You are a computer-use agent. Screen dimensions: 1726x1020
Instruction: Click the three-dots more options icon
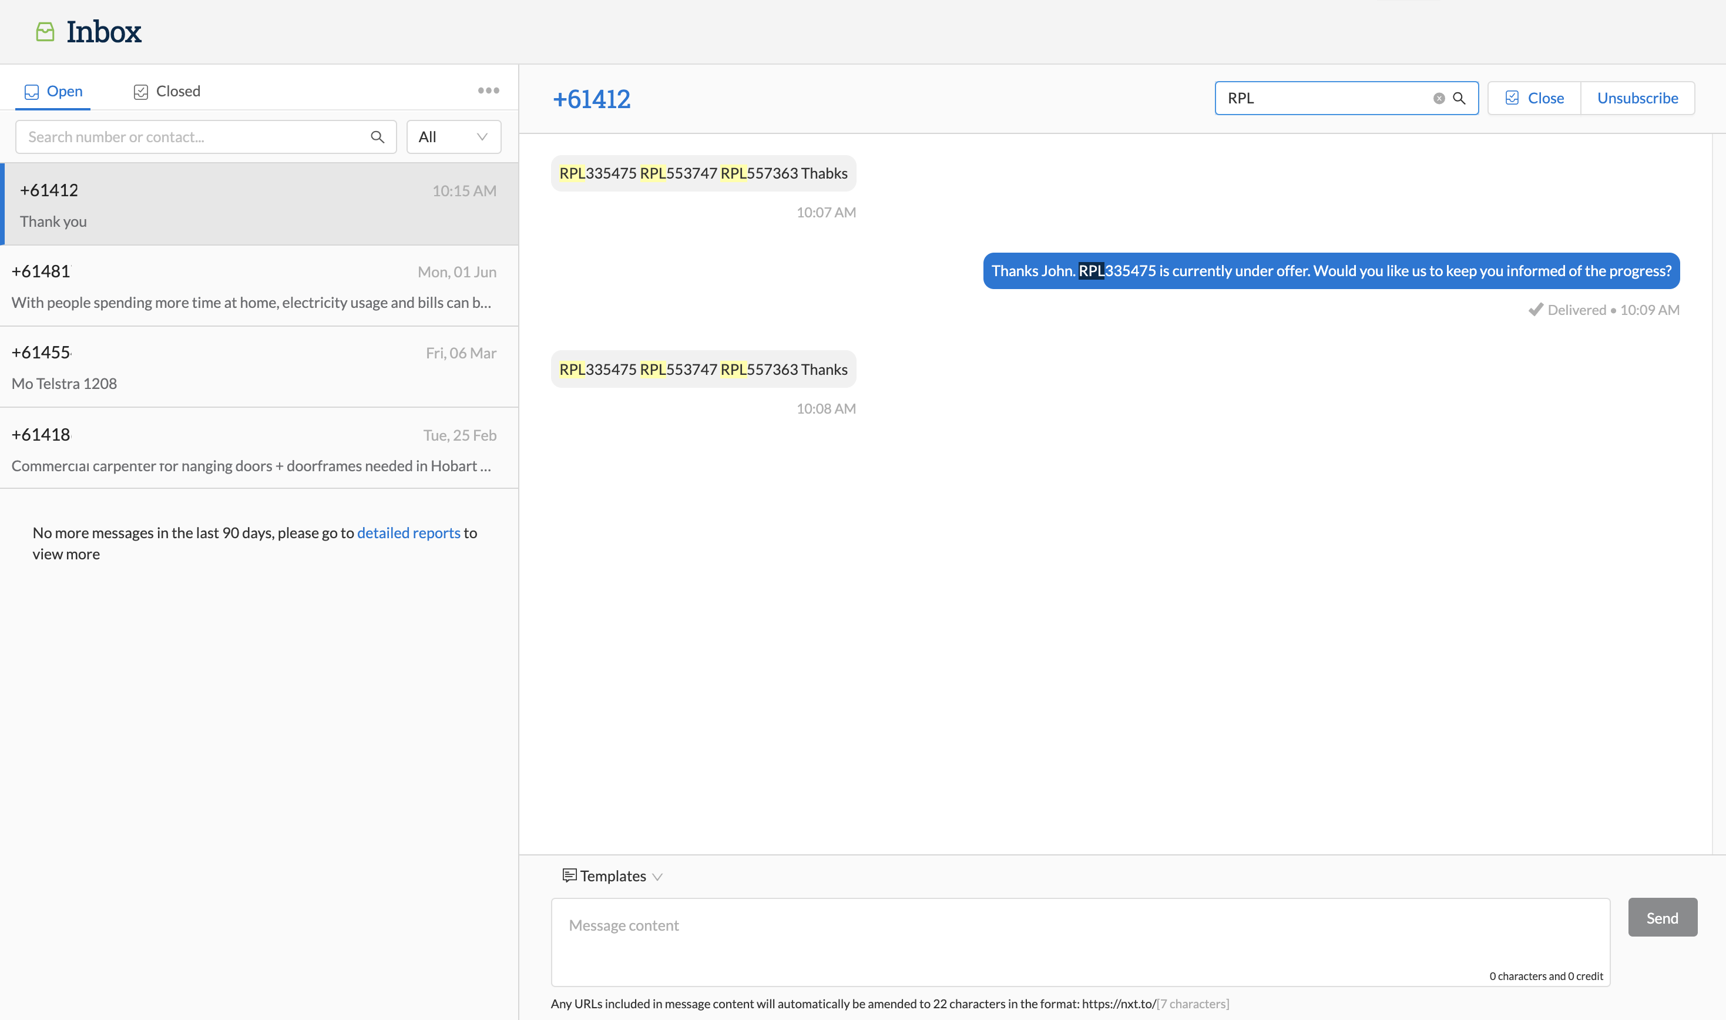coord(489,90)
